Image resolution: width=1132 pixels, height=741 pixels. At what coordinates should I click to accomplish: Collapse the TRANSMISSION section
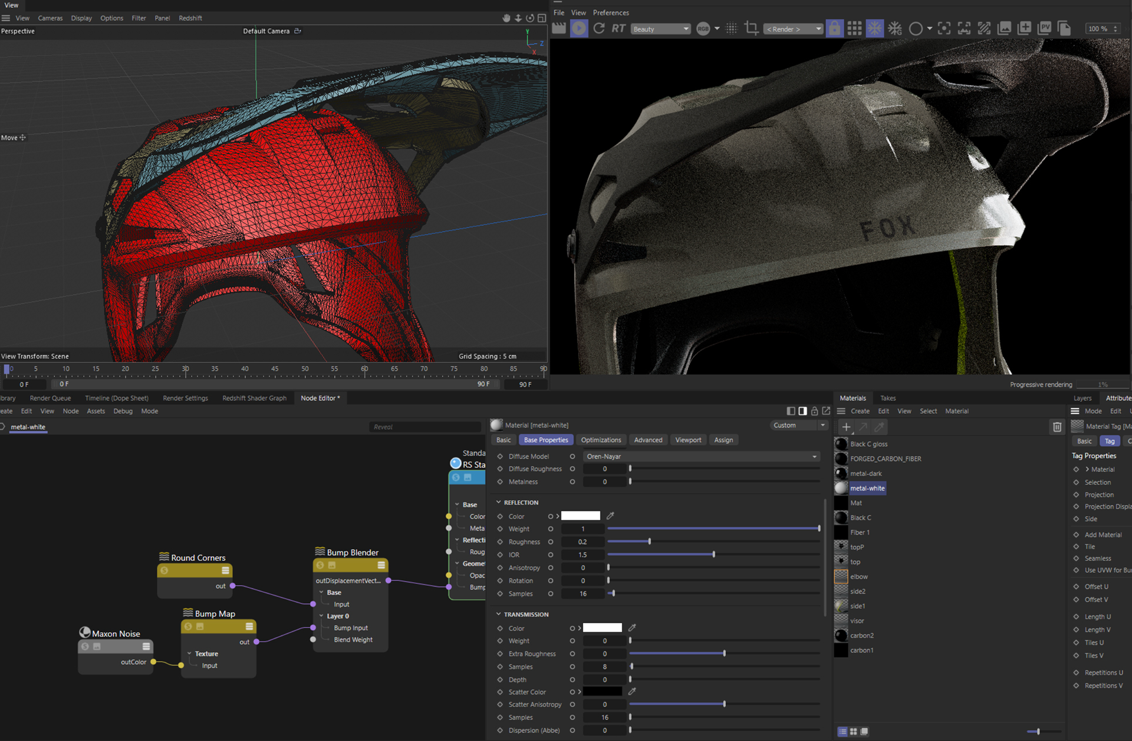tap(499, 614)
